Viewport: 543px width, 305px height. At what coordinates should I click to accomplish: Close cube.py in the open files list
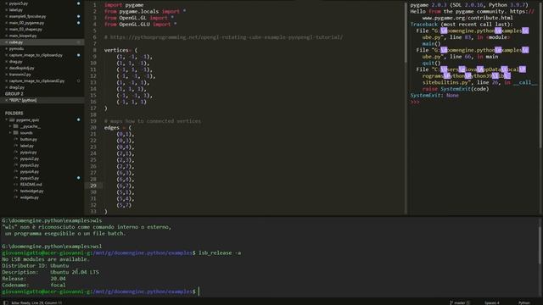[x=6, y=42]
